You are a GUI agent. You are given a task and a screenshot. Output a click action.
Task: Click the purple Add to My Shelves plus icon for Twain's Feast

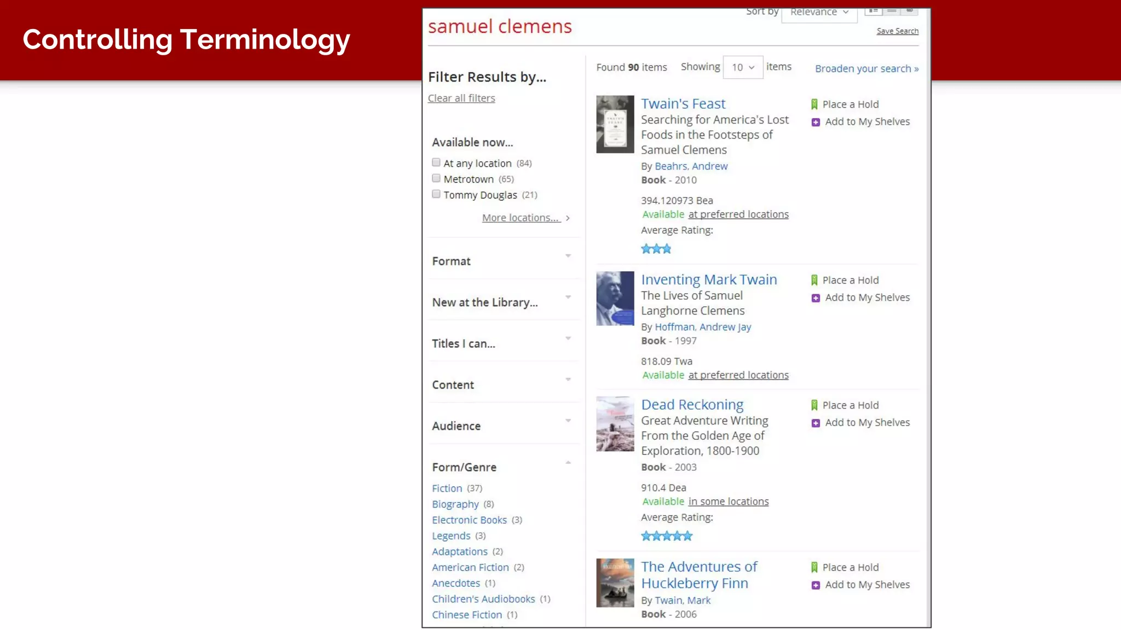[816, 122]
